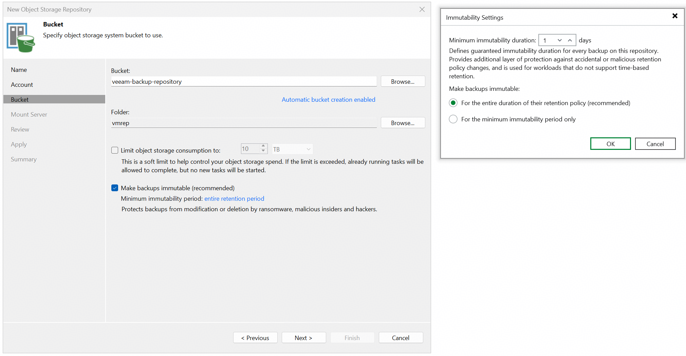Click the Bucket name input field

244,81
